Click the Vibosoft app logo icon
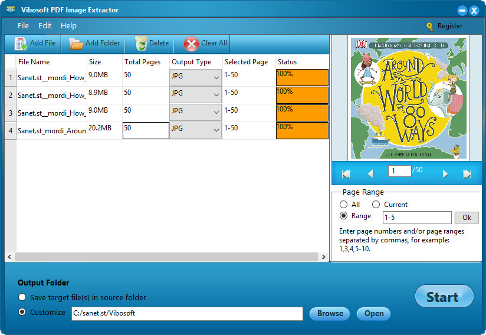Screen dimensions: 486x335 pos(11,9)
